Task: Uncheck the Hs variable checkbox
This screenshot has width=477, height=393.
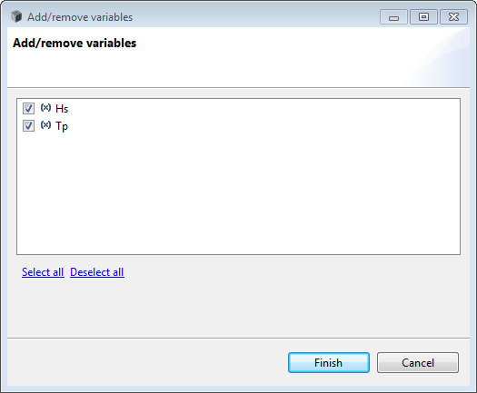Action: pos(28,109)
